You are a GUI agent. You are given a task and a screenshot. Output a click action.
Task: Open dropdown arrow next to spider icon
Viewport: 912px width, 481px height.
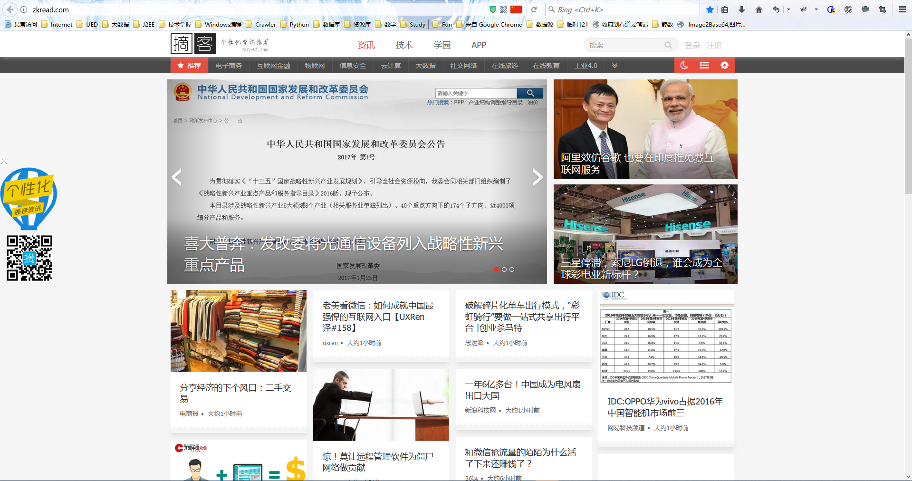[816, 10]
